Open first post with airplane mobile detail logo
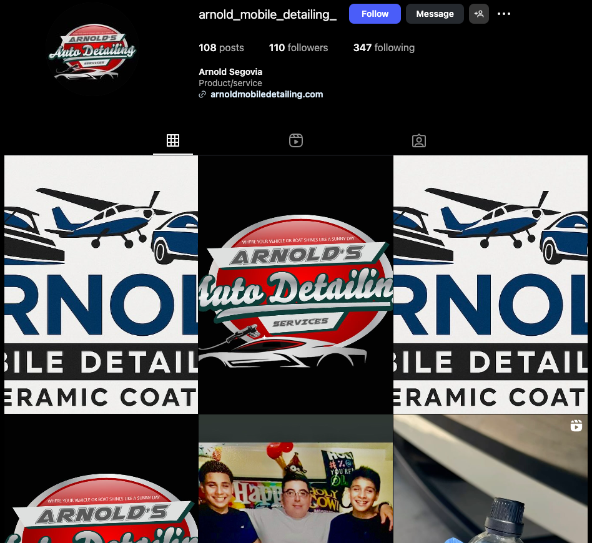Viewport: 592px width, 543px height. click(101, 285)
